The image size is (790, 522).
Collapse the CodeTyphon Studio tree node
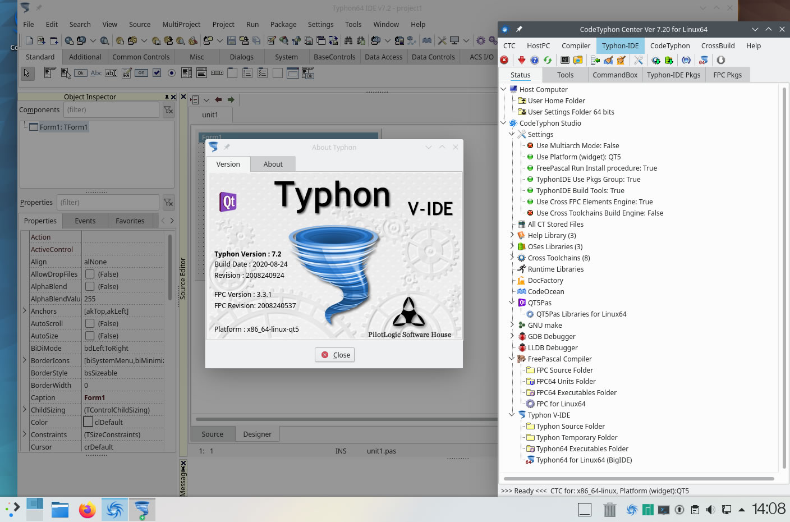[x=503, y=122]
